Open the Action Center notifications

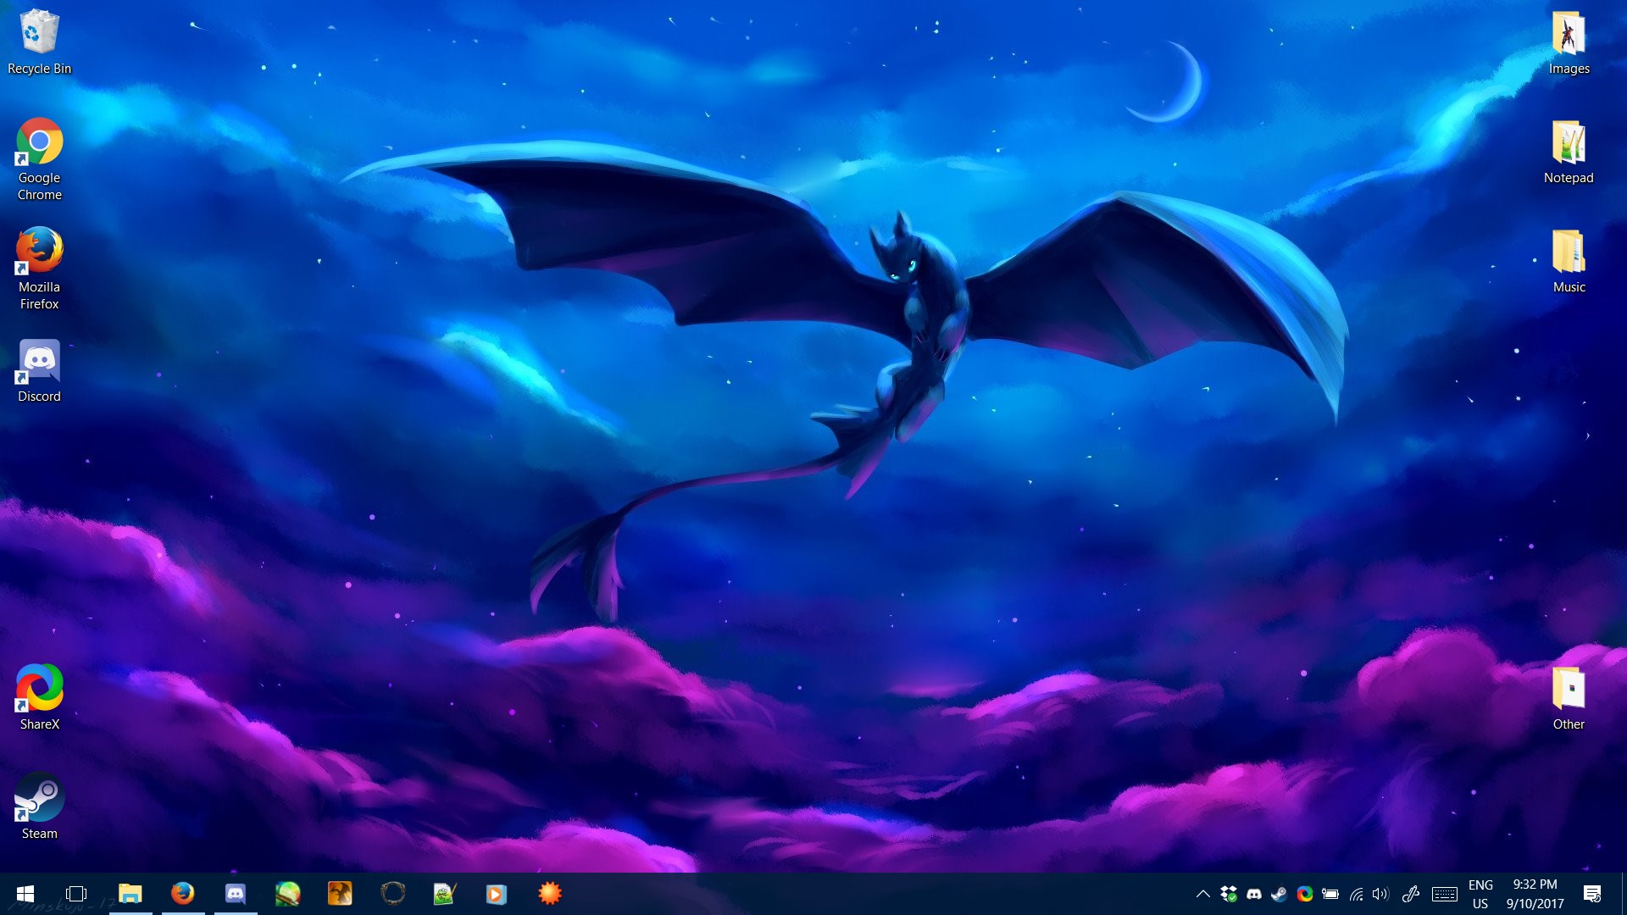(x=1592, y=894)
